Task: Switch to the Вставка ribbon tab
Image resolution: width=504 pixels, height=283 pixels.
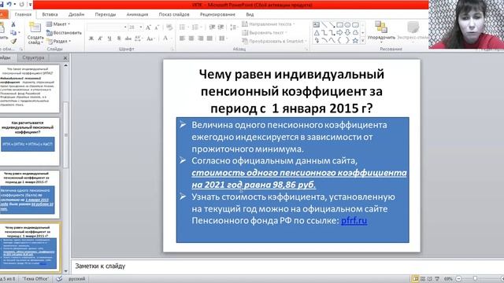Action: point(50,14)
